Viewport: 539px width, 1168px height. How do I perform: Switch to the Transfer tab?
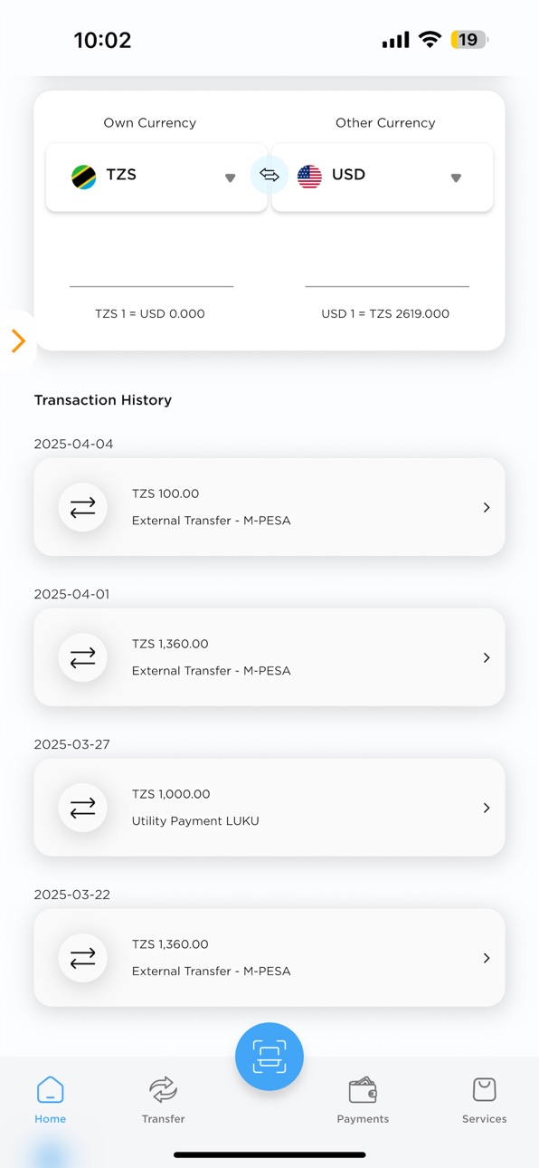pos(163,1099)
